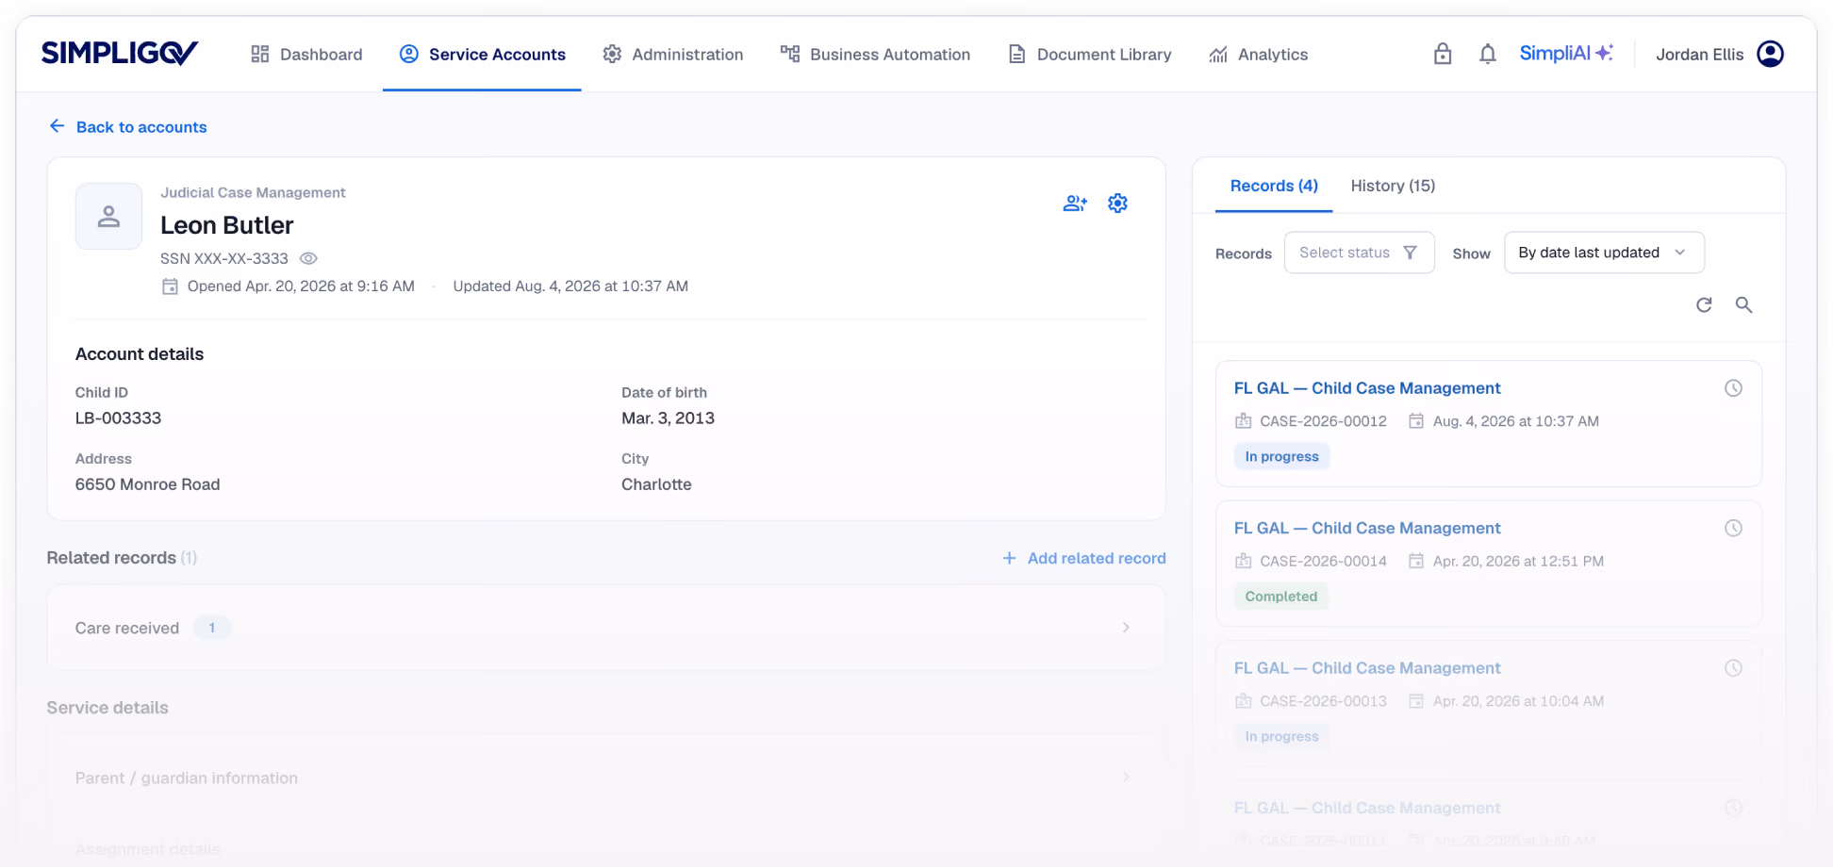Expand Care received row chevron
The width and height of the screenshot is (1833, 867).
1126,628
